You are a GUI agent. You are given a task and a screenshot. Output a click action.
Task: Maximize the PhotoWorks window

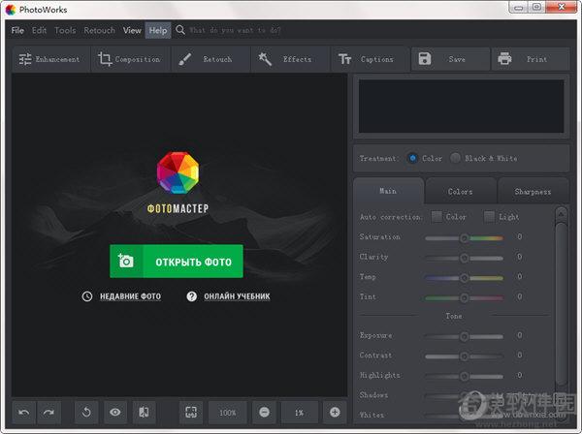(x=536, y=8)
